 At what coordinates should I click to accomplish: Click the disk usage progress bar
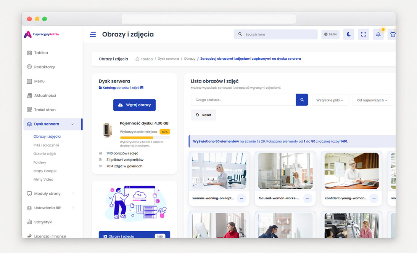point(145,138)
